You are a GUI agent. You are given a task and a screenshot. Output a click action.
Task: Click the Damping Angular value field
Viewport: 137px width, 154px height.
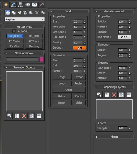click(123, 55)
